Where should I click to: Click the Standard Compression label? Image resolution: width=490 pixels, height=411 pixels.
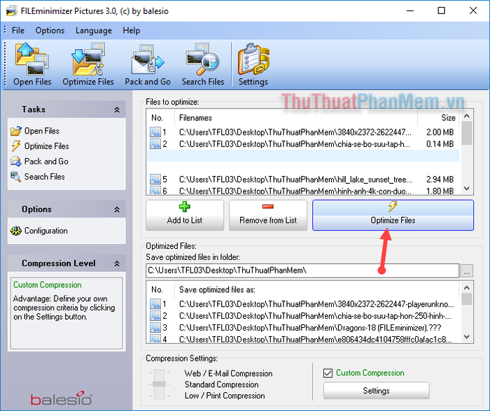(222, 384)
